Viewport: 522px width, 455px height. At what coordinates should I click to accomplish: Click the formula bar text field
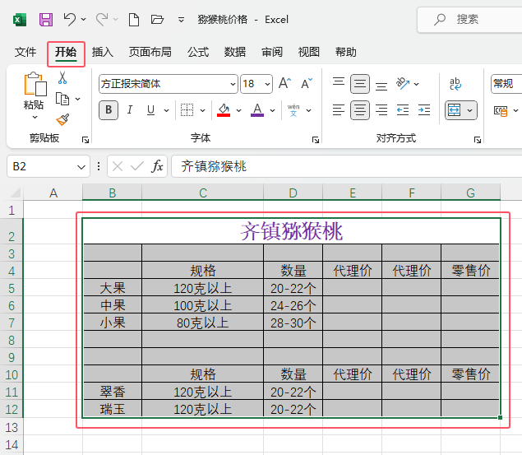click(347, 166)
